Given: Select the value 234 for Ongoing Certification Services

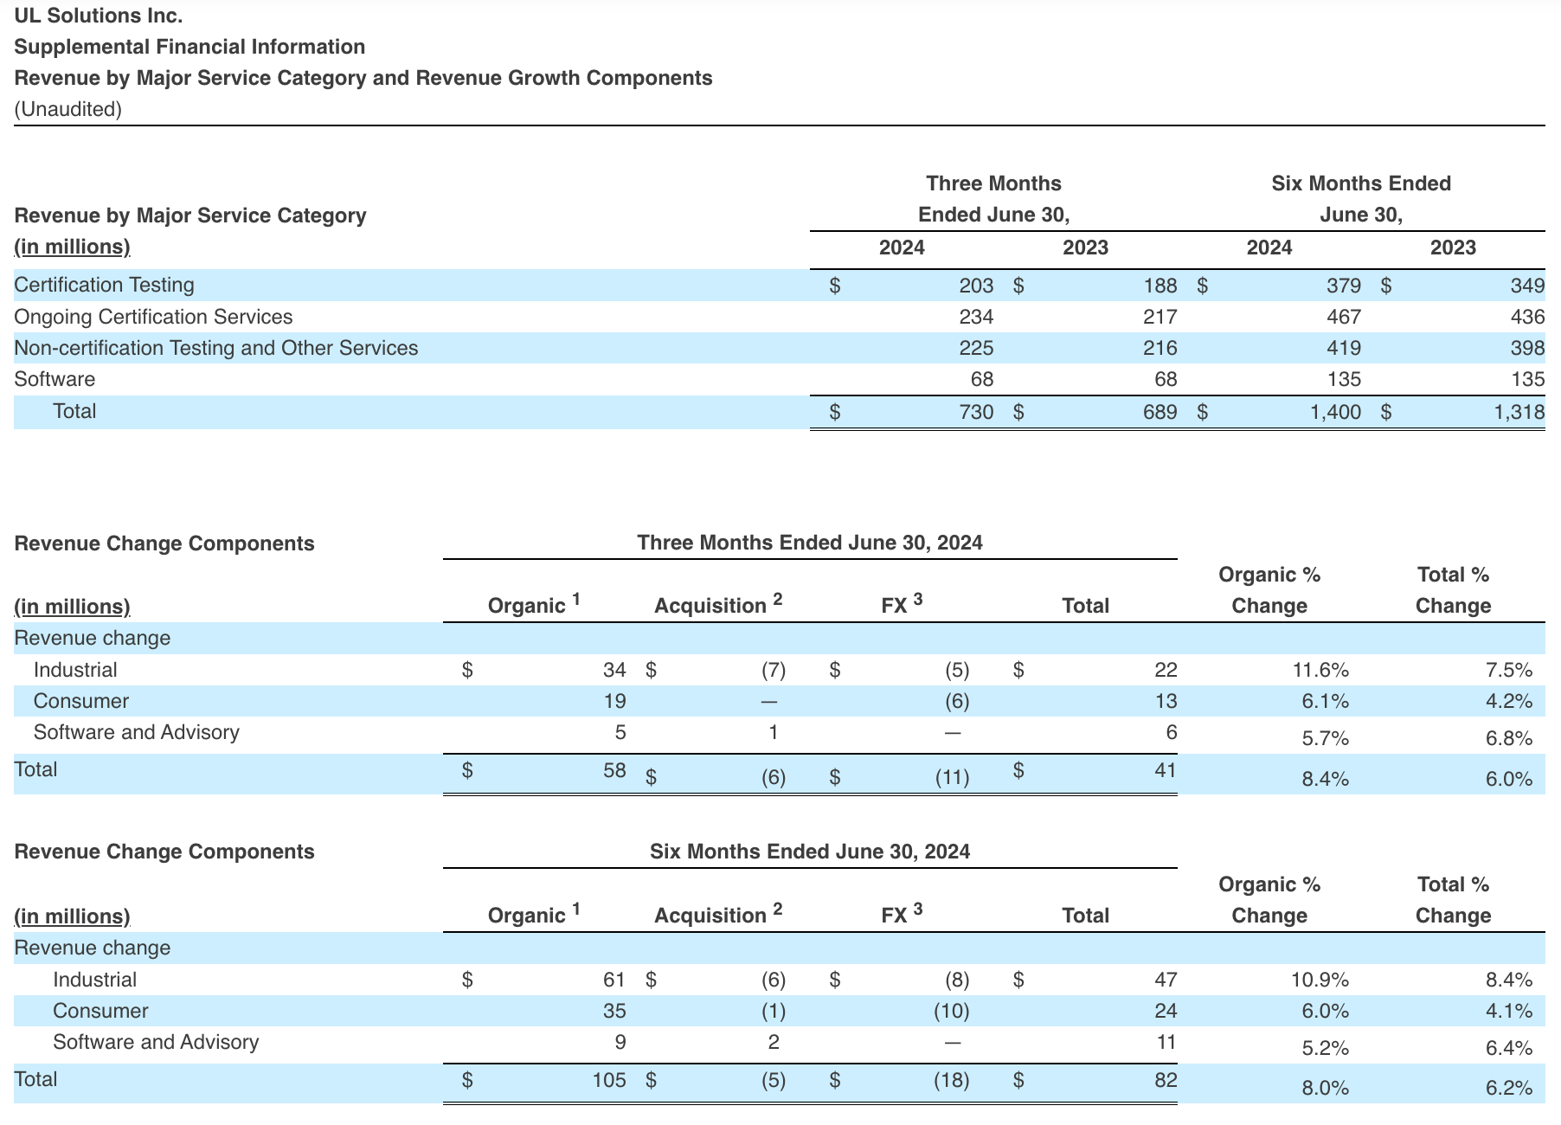Looking at the screenshot, I should coord(976,317).
